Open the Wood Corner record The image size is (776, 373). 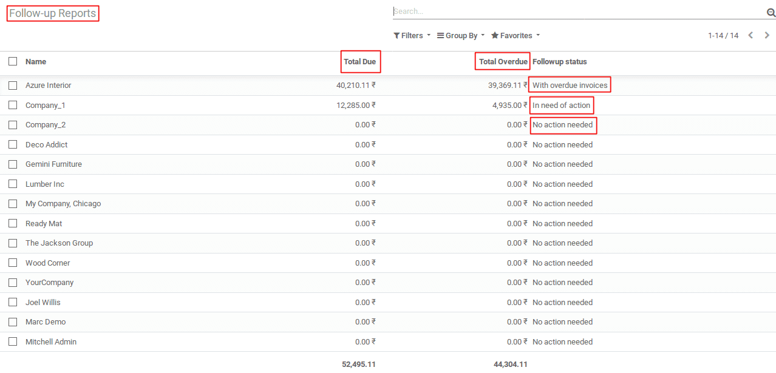point(48,263)
